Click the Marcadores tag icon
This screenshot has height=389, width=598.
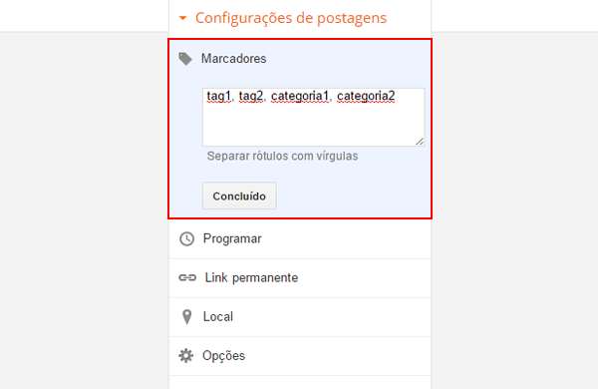click(x=185, y=59)
